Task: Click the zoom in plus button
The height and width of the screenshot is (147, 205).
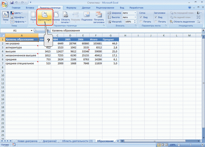Action: pyautogui.click(x=203, y=145)
